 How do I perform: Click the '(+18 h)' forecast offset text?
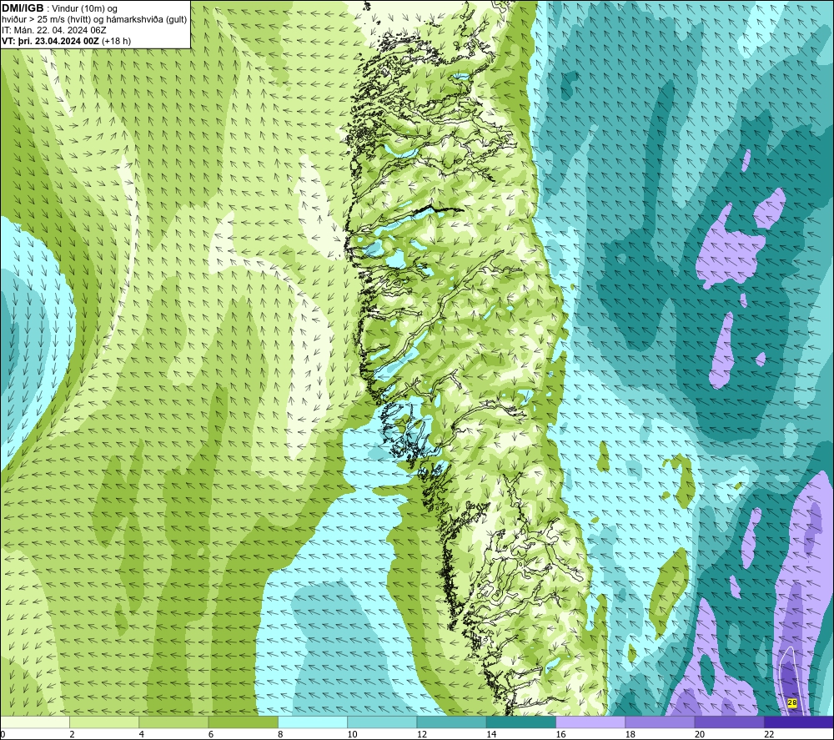[117, 41]
